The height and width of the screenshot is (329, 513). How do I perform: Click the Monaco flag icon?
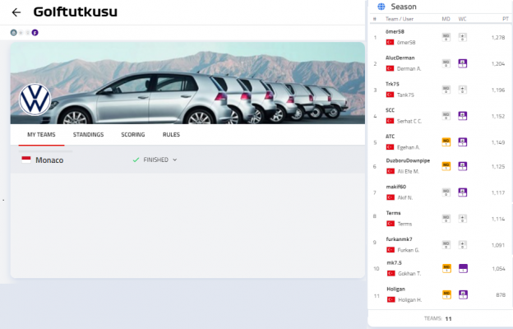click(x=26, y=160)
